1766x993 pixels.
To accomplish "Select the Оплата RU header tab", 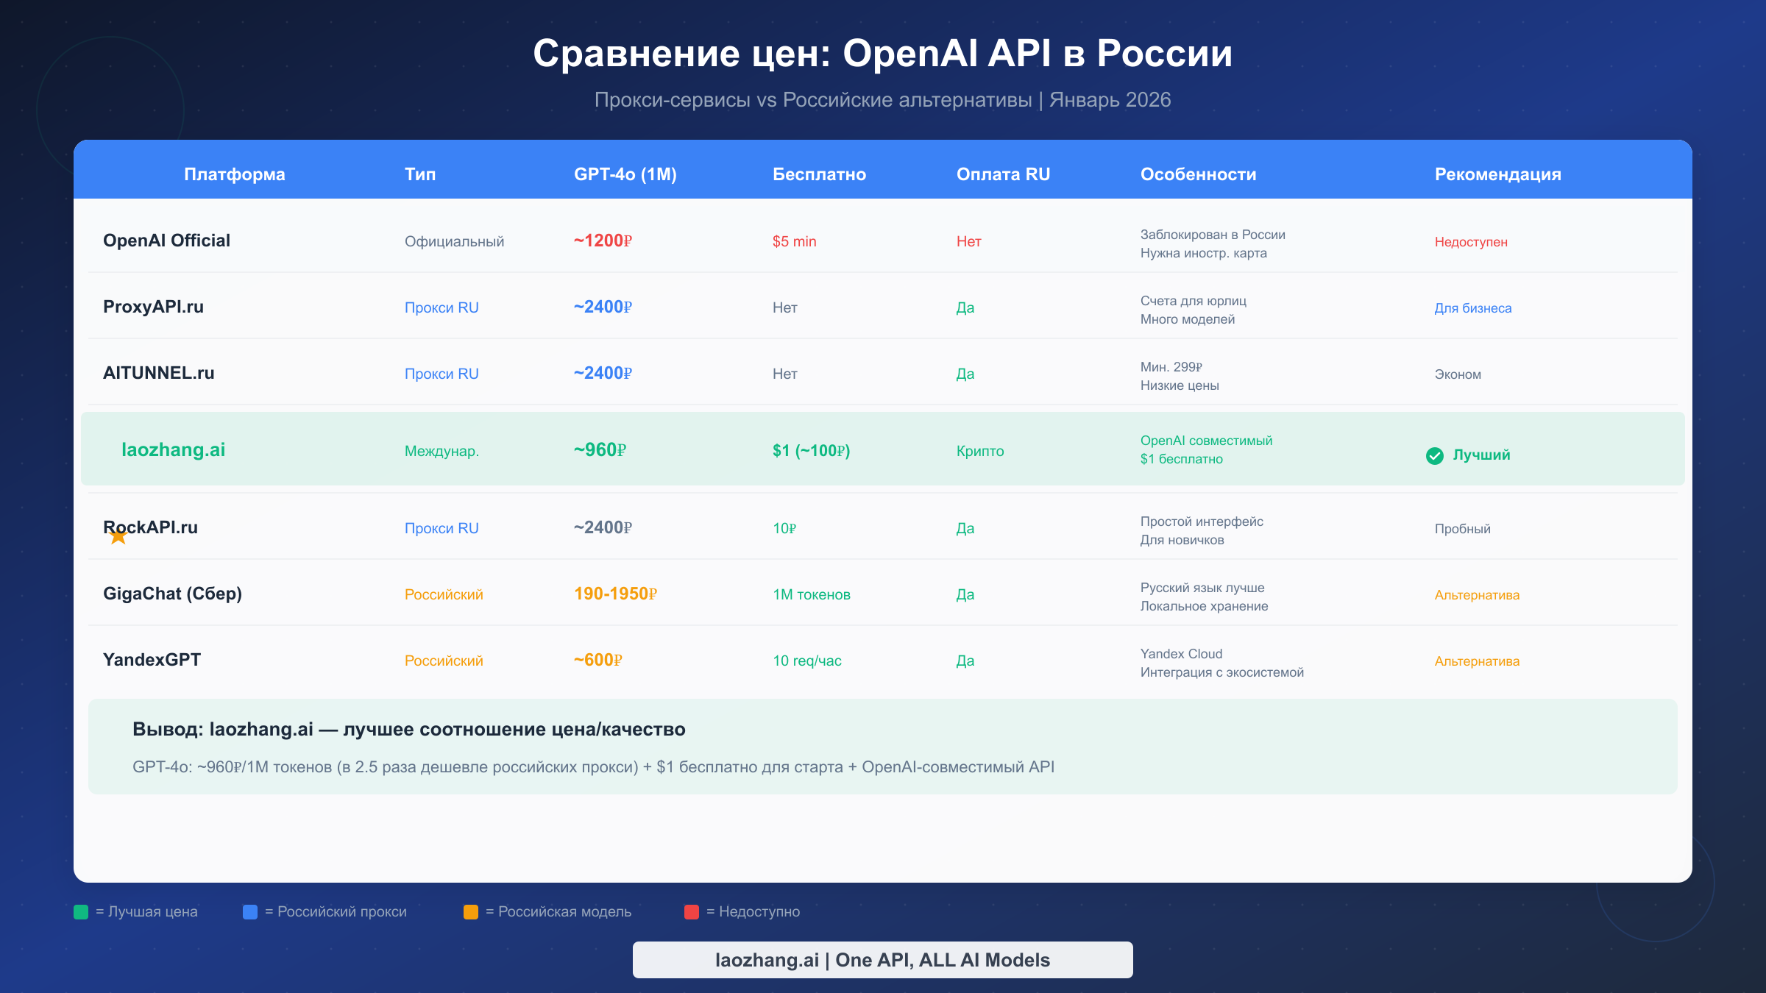I will [x=1004, y=174].
